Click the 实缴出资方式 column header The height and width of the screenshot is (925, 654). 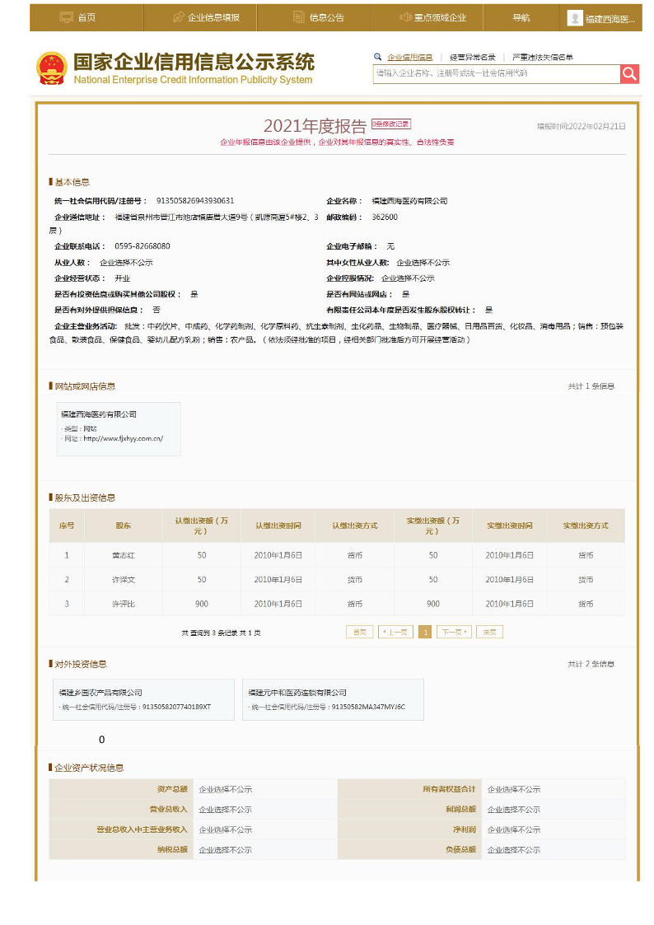[586, 526]
